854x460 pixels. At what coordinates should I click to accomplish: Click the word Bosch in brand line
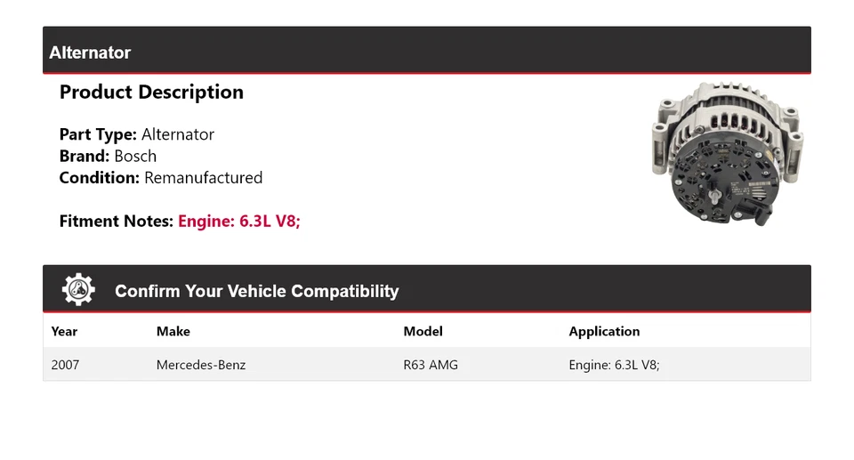(135, 156)
